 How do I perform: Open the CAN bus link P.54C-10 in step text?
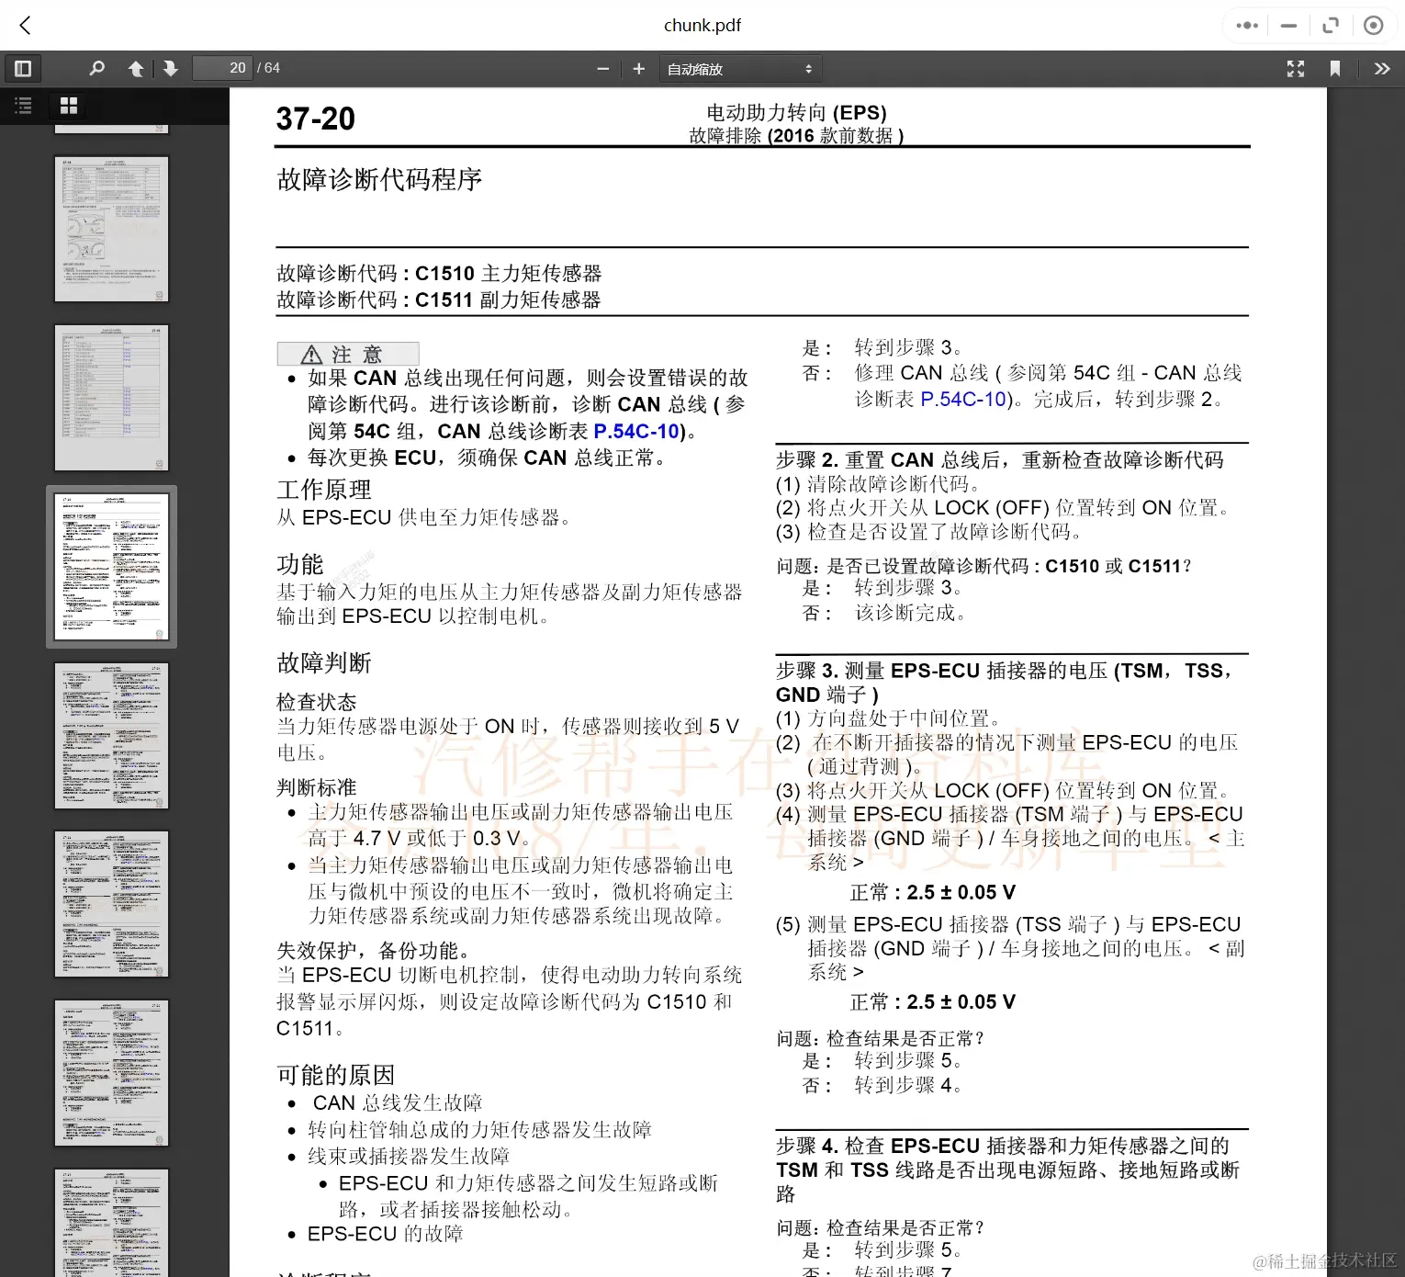tap(963, 399)
